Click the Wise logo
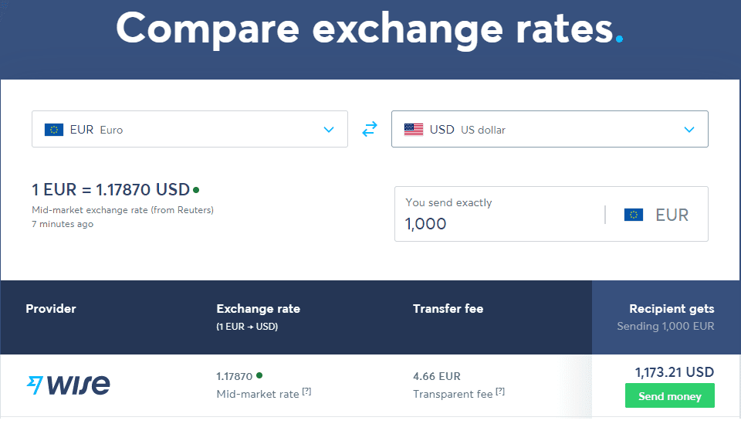This screenshot has width=741, height=424. (69, 385)
